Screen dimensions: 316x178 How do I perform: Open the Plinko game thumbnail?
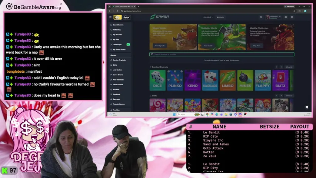click(x=175, y=80)
